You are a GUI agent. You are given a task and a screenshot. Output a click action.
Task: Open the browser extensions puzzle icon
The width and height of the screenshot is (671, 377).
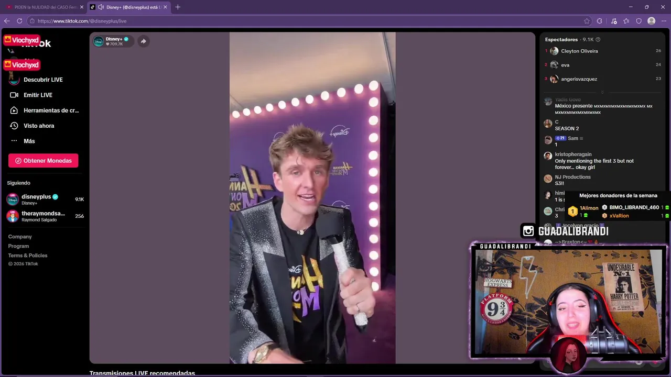(600, 21)
